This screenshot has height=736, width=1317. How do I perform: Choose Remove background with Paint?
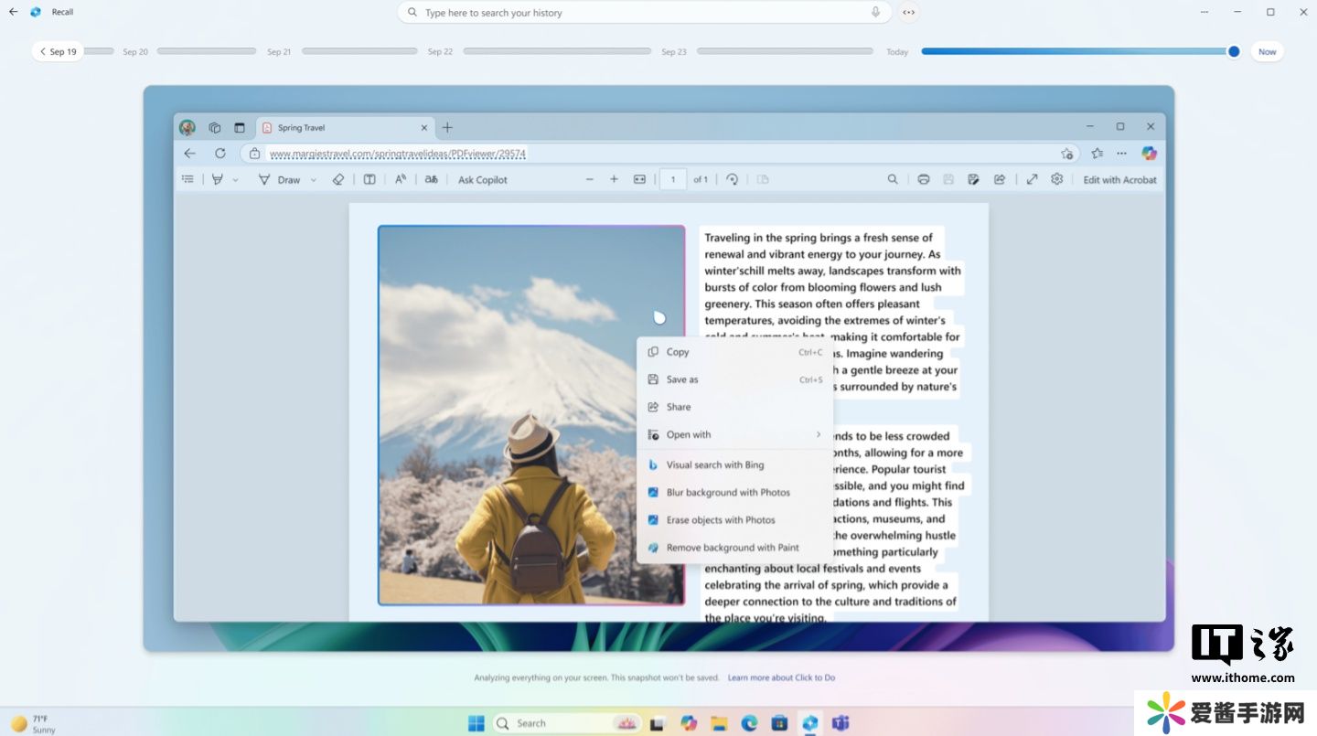(x=732, y=548)
